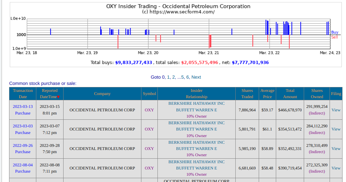This screenshot has height=182, width=346.
Task: Click the Total Amount column header
Action: [x=290, y=94]
